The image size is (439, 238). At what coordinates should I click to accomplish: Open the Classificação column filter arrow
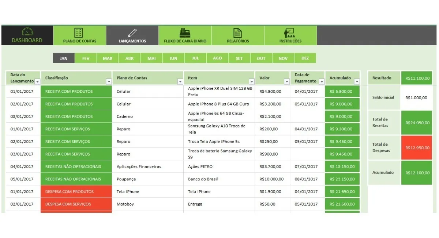pos(108,82)
